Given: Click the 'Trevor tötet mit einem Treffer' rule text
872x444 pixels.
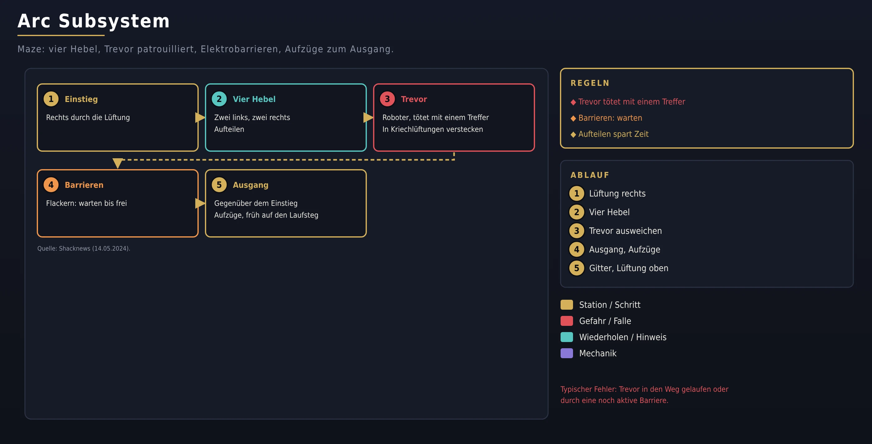Looking at the screenshot, I should 632,102.
